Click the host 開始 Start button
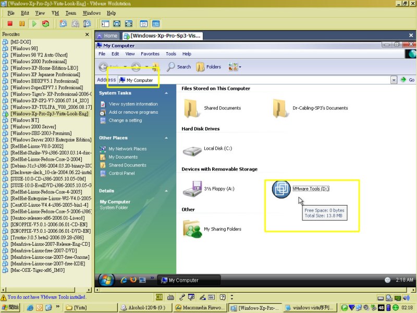The height and width of the screenshot is (313, 417). point(10,307)
